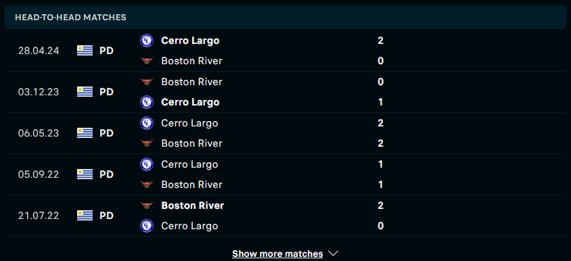
Task: Open bold Boston River in 21.07.22 match
Action: click(x=192, y=206)
